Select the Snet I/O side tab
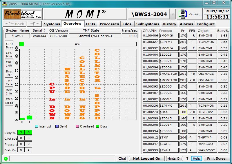 coord(9,73)
